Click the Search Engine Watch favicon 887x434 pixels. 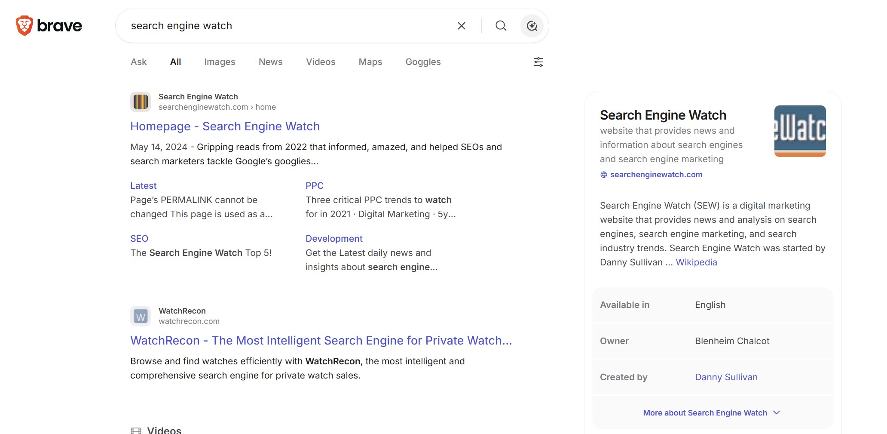pos(141,102)
